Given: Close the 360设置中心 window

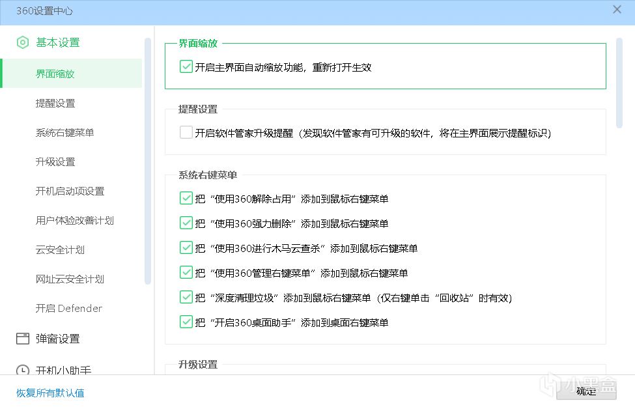Looking at the screenshot, I should pos(617,9).
